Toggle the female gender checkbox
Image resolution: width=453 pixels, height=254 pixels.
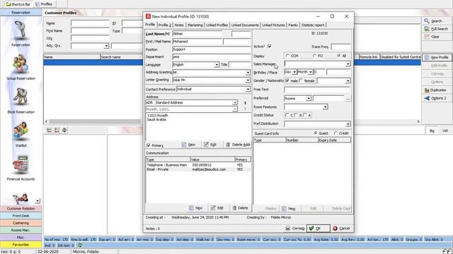pyautogui.click(x=301, y=80)
